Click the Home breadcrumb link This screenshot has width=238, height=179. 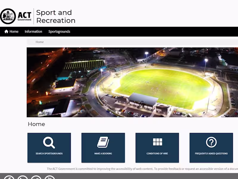click(40, 42)
